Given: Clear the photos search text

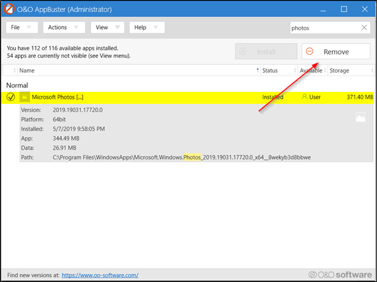Looking at the screenshot, I should point(364,28).
